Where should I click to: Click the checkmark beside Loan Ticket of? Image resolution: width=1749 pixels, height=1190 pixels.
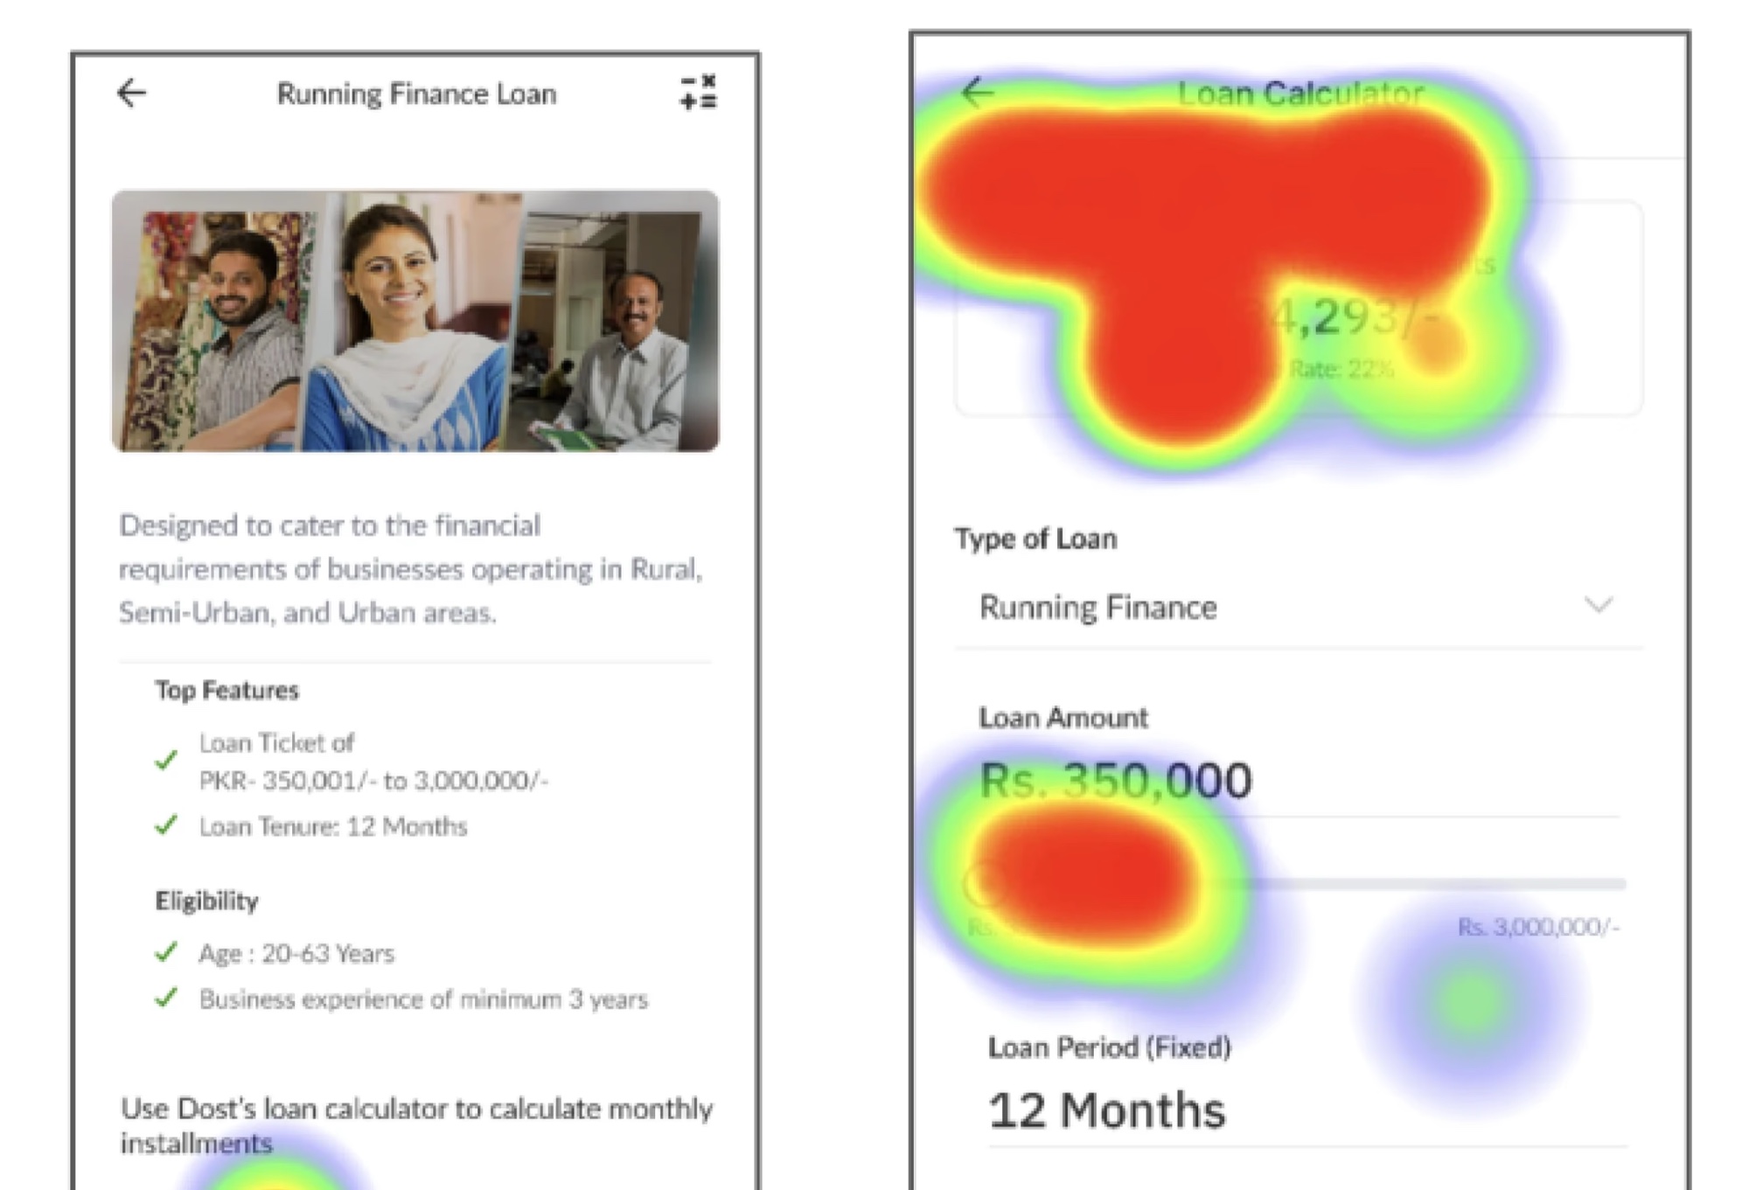tap(166, 760)
